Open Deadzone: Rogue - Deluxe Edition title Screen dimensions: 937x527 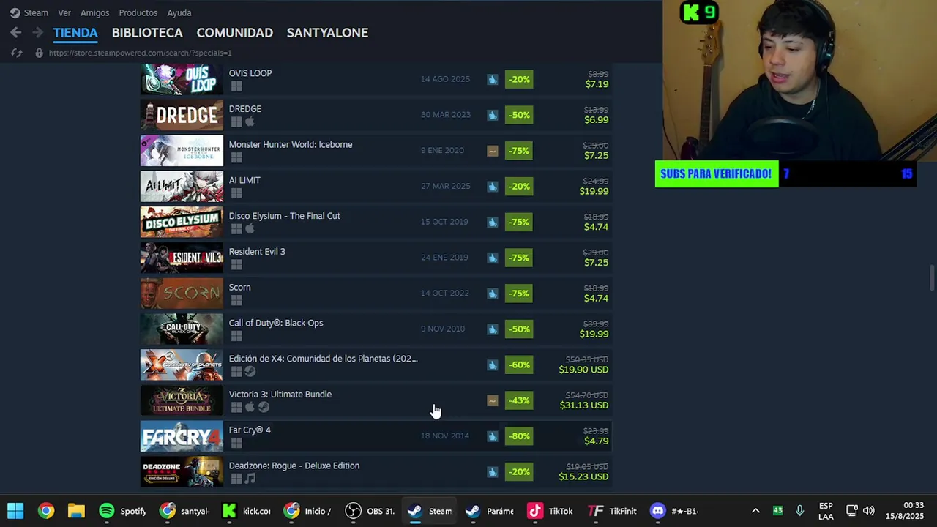coord(294,466)
